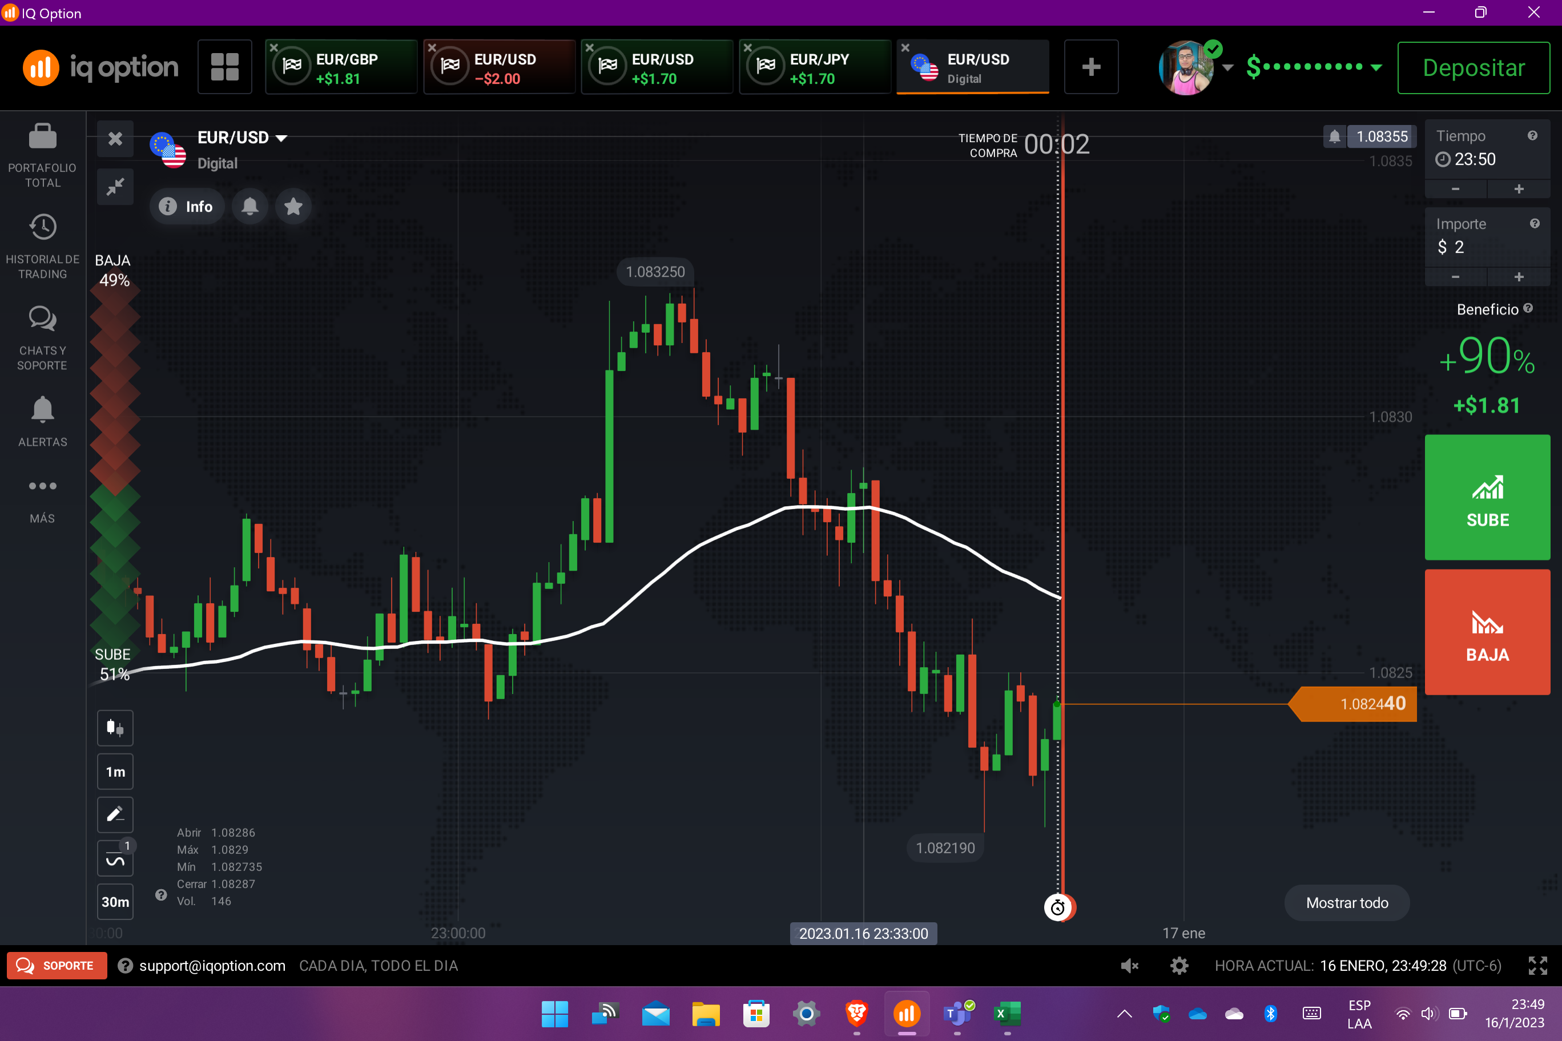Open the 1m candle interval selector
1562x1041 pixels.
pos(115,772)
